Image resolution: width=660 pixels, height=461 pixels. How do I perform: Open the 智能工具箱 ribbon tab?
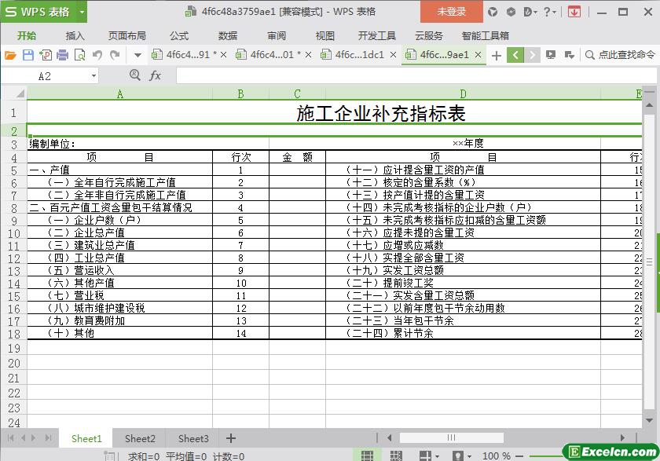(485, 36)
